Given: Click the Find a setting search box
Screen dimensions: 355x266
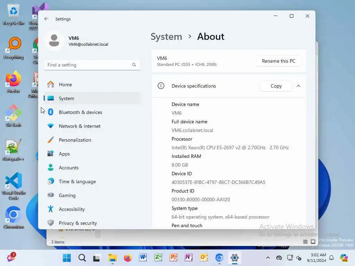Looking at the screenshot, I should click(92, 65).
